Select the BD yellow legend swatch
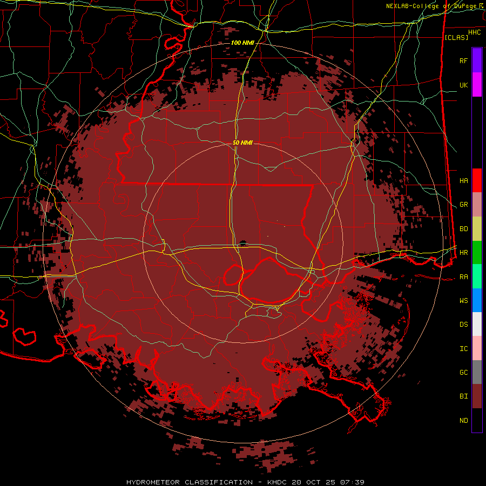The width and height of the screenshot is (486, 486). [x=477, y=229]
